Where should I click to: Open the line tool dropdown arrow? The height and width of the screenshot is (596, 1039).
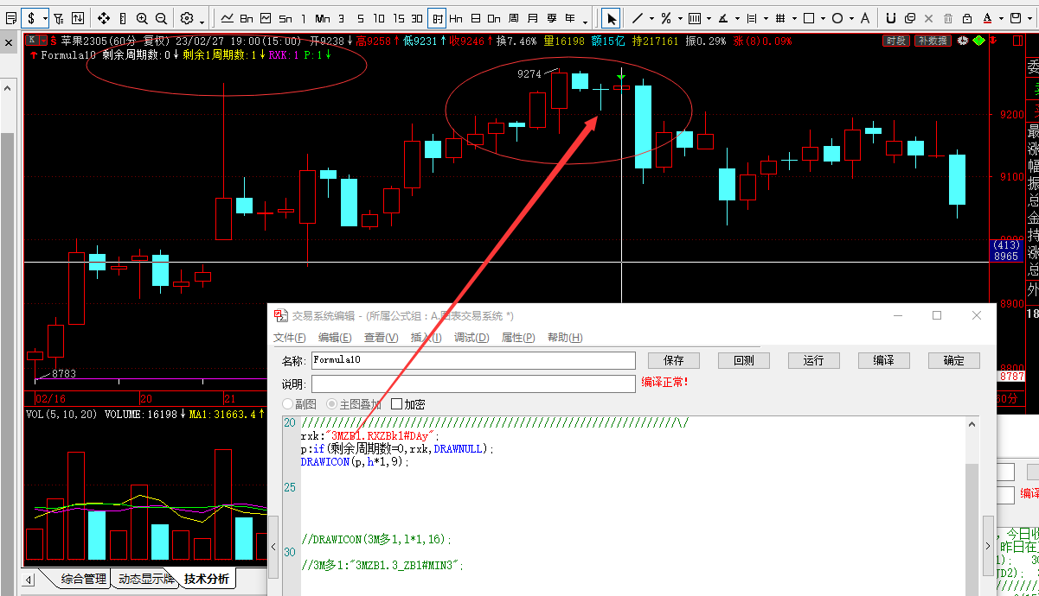click(651, 18)
